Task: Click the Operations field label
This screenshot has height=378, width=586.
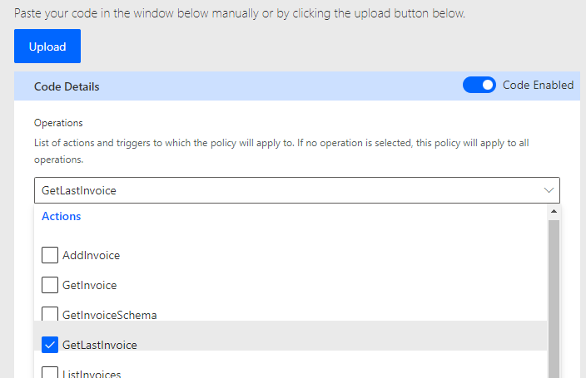Action: coord(58,123)
